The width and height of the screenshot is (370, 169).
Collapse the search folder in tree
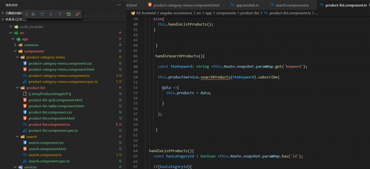31,137
